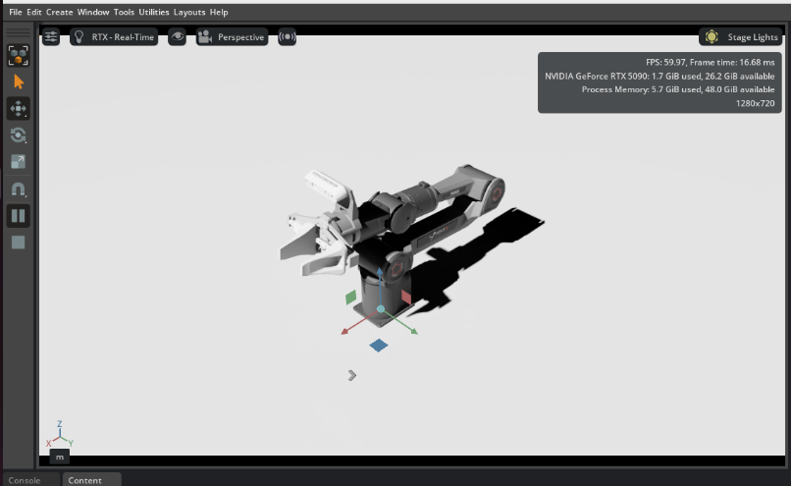
Task: Open the Window menu
Action: tap(93, 12)
